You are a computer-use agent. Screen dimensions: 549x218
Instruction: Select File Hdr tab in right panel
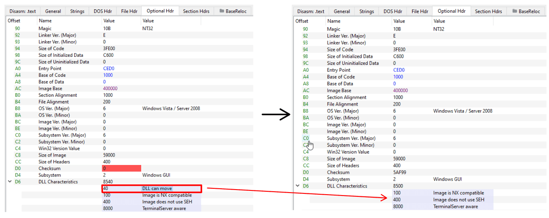click(x=420, y=11)
